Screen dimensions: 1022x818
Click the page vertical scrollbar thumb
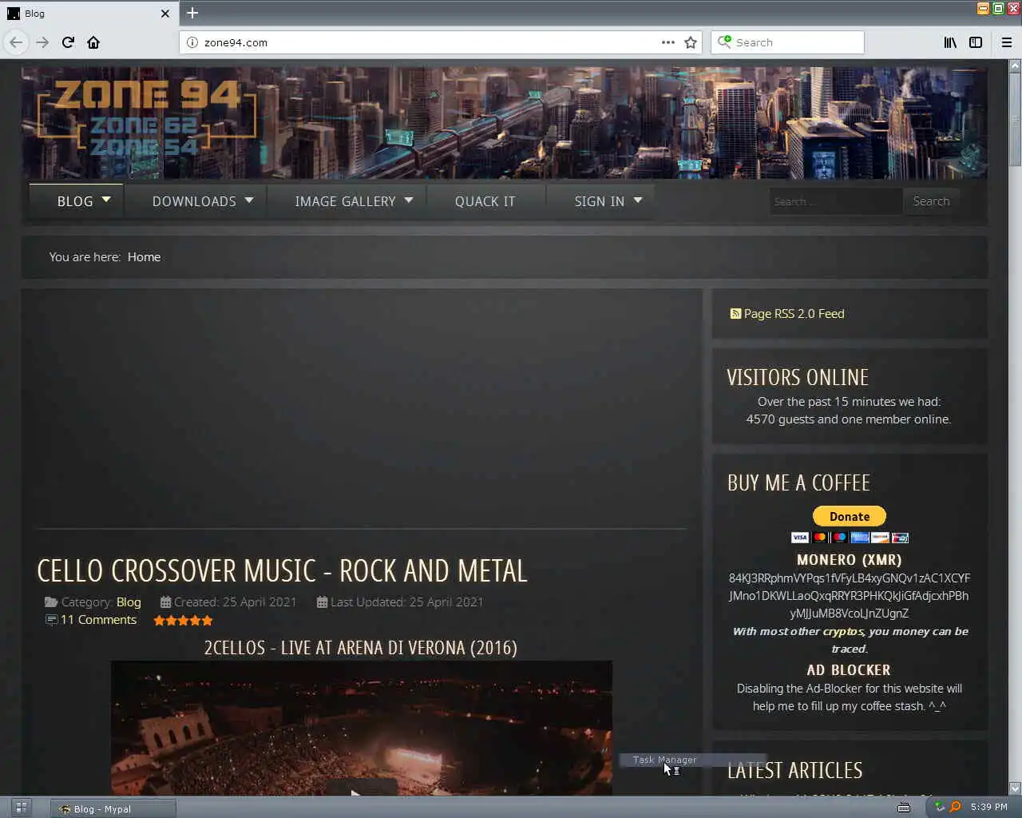[x=1015, y=120]
